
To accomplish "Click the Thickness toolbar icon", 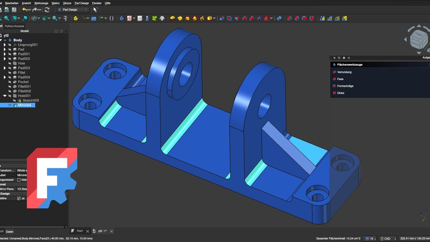I will pyautogui.click(x=312, y=18).
